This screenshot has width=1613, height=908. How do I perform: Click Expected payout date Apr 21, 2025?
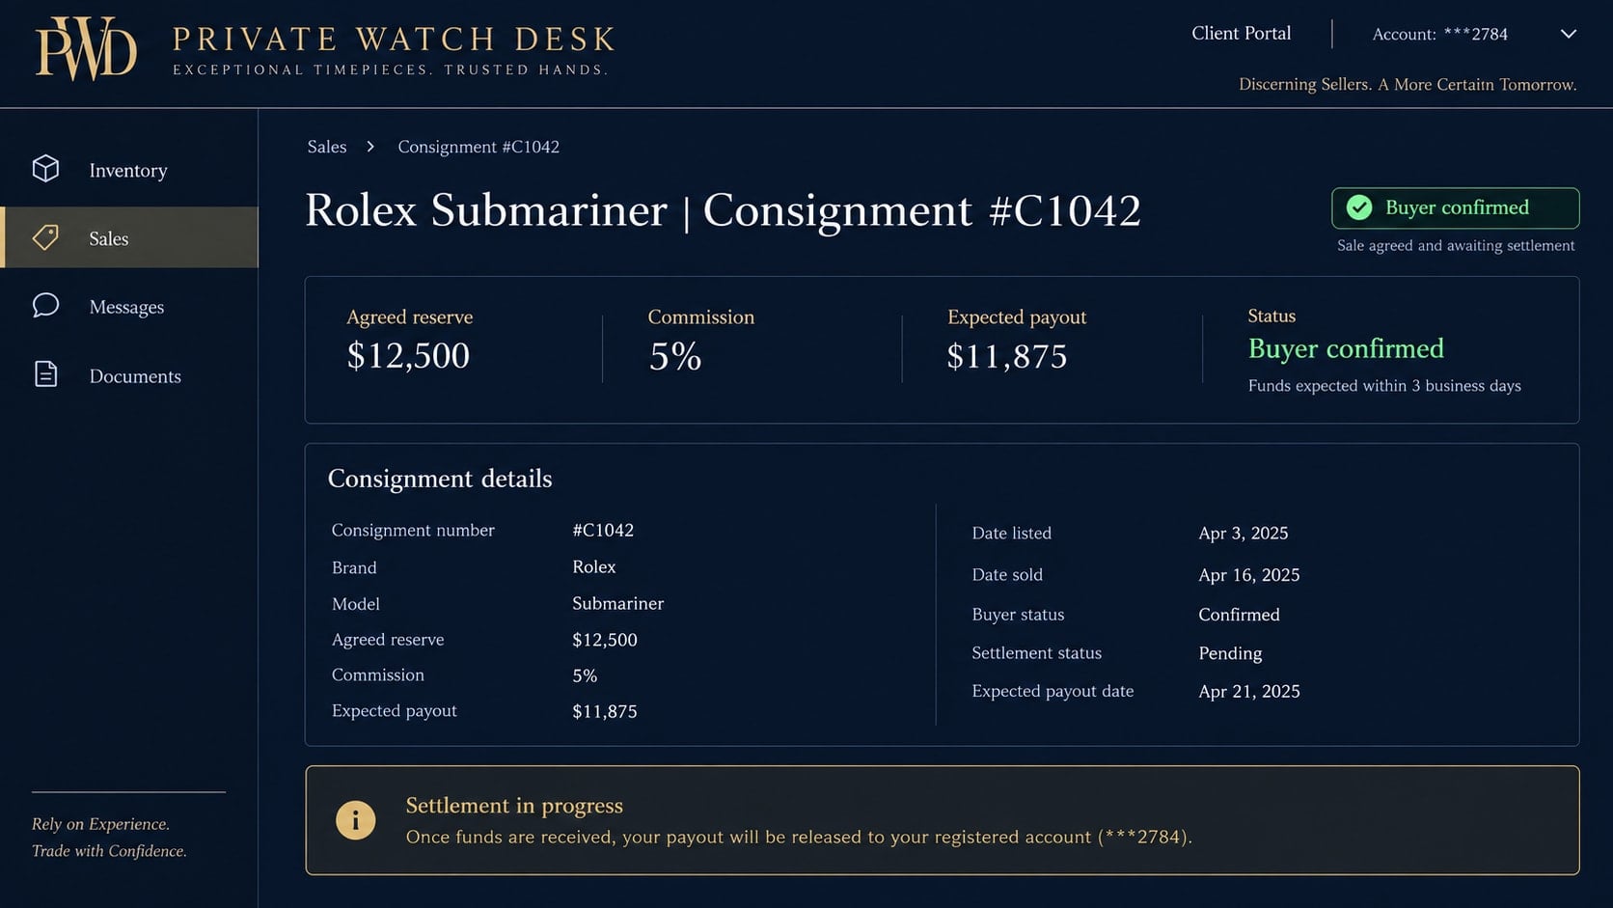coord(1249,691)
